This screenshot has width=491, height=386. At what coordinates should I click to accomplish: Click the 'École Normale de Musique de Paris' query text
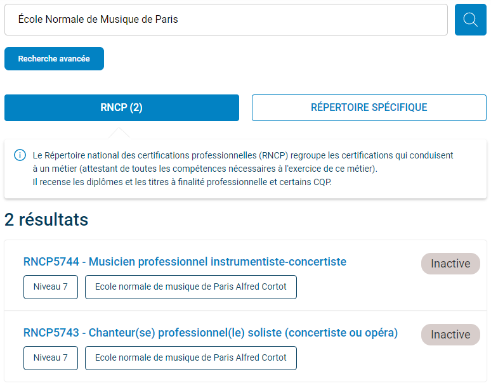tap(98, 20)
